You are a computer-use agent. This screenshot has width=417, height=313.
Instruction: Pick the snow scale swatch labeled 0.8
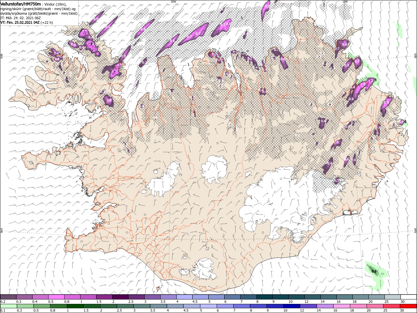pyautogui.click(x=72, y=297)
